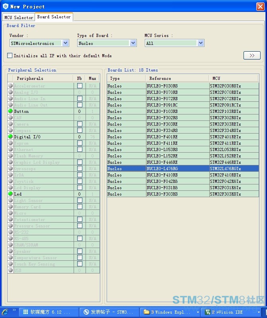Open Internet Explorer from the quick launch
This screenshot has height=318, width=267.
click(x=5, y=312)
